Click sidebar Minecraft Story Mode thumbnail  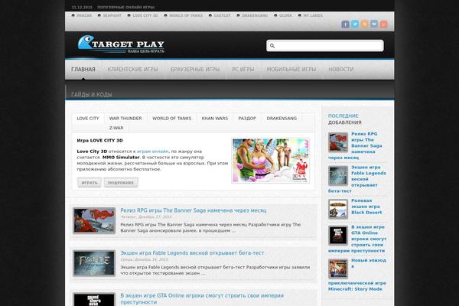click(338, 269)
